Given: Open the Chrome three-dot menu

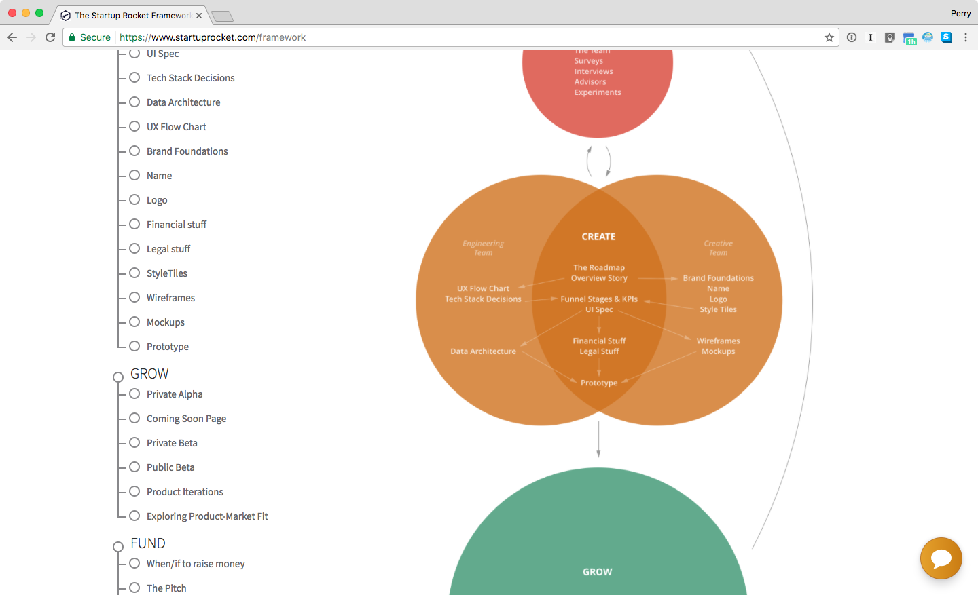Looking at the screenshot, I should pos(966,37).
